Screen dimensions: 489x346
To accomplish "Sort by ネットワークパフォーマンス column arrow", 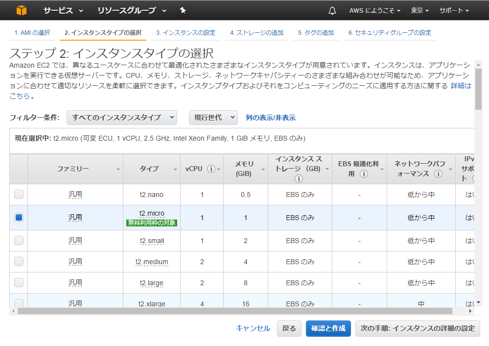I will pos(450,170).
